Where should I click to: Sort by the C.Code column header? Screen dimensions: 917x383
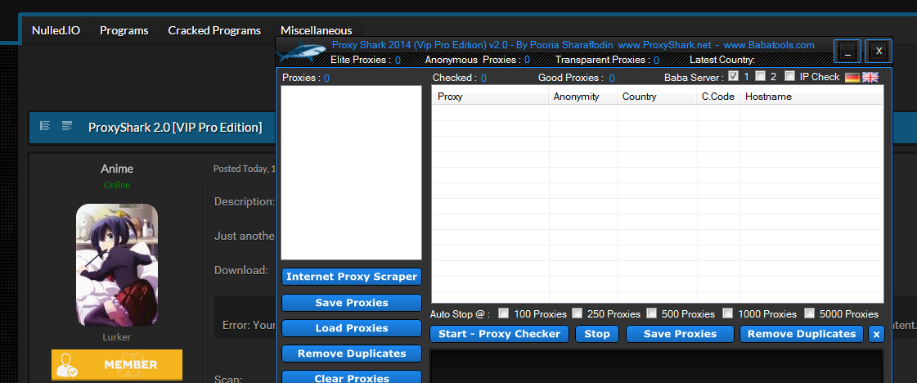pyautogui.click(x=719, y=97)
